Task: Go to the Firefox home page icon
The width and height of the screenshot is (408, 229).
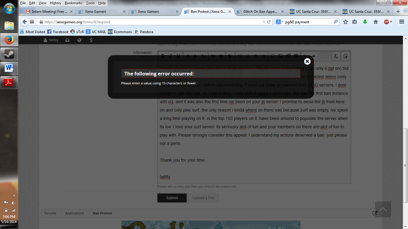Action: tap(375, 22)
